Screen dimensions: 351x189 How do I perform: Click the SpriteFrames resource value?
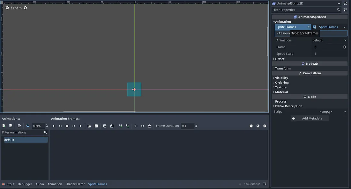(x=328, y=27)
